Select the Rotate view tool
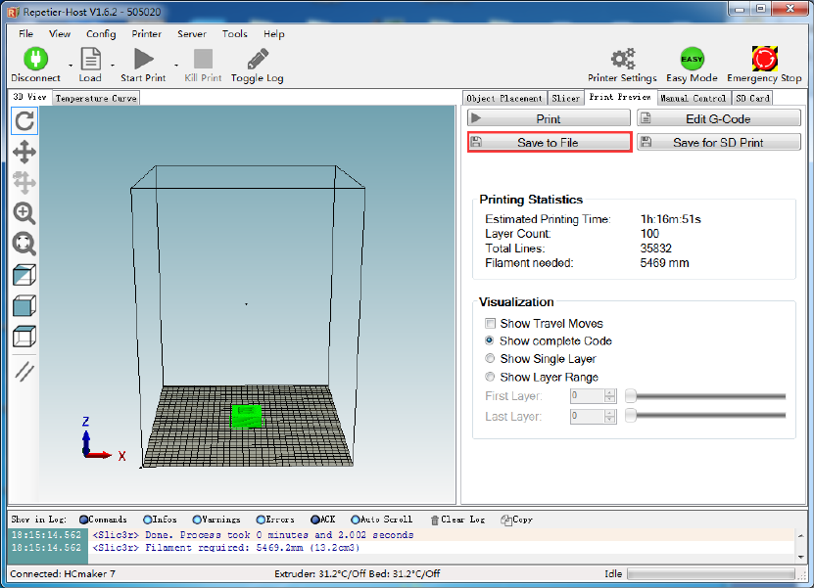 (24, 121)
